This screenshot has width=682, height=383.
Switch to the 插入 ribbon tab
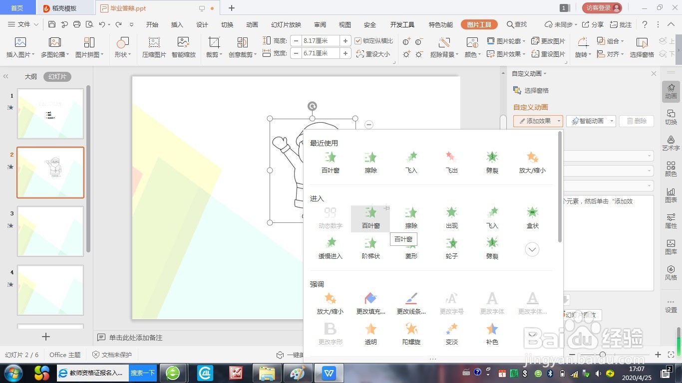pyautogui.click(x=177, y=24)
